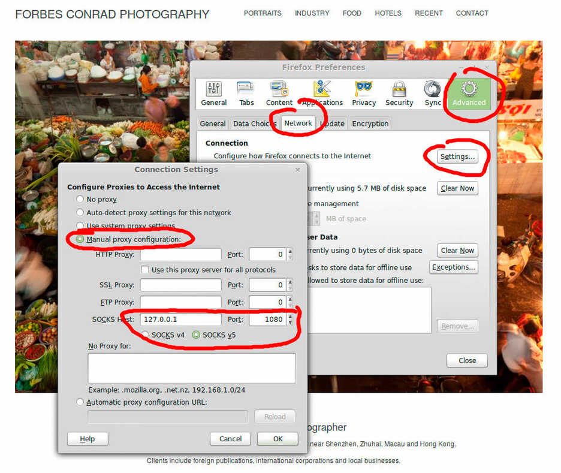Open the Sync preferences icon
This screenshot has height=473, width=561.
tap(433, 94)
